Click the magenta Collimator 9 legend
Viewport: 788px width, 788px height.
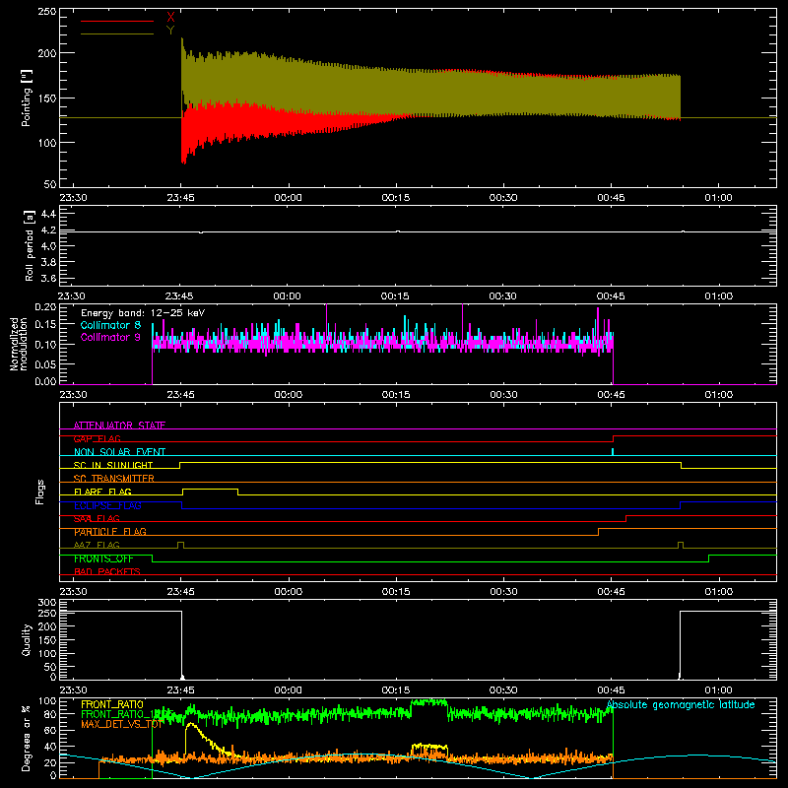tap(110, 337)
